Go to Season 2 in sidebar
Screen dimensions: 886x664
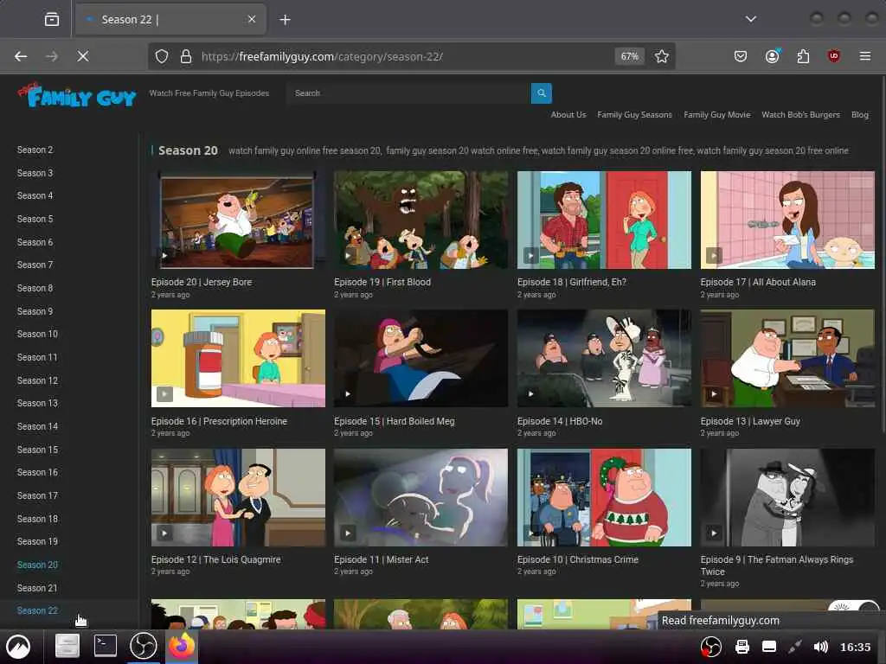pos(35,150)
